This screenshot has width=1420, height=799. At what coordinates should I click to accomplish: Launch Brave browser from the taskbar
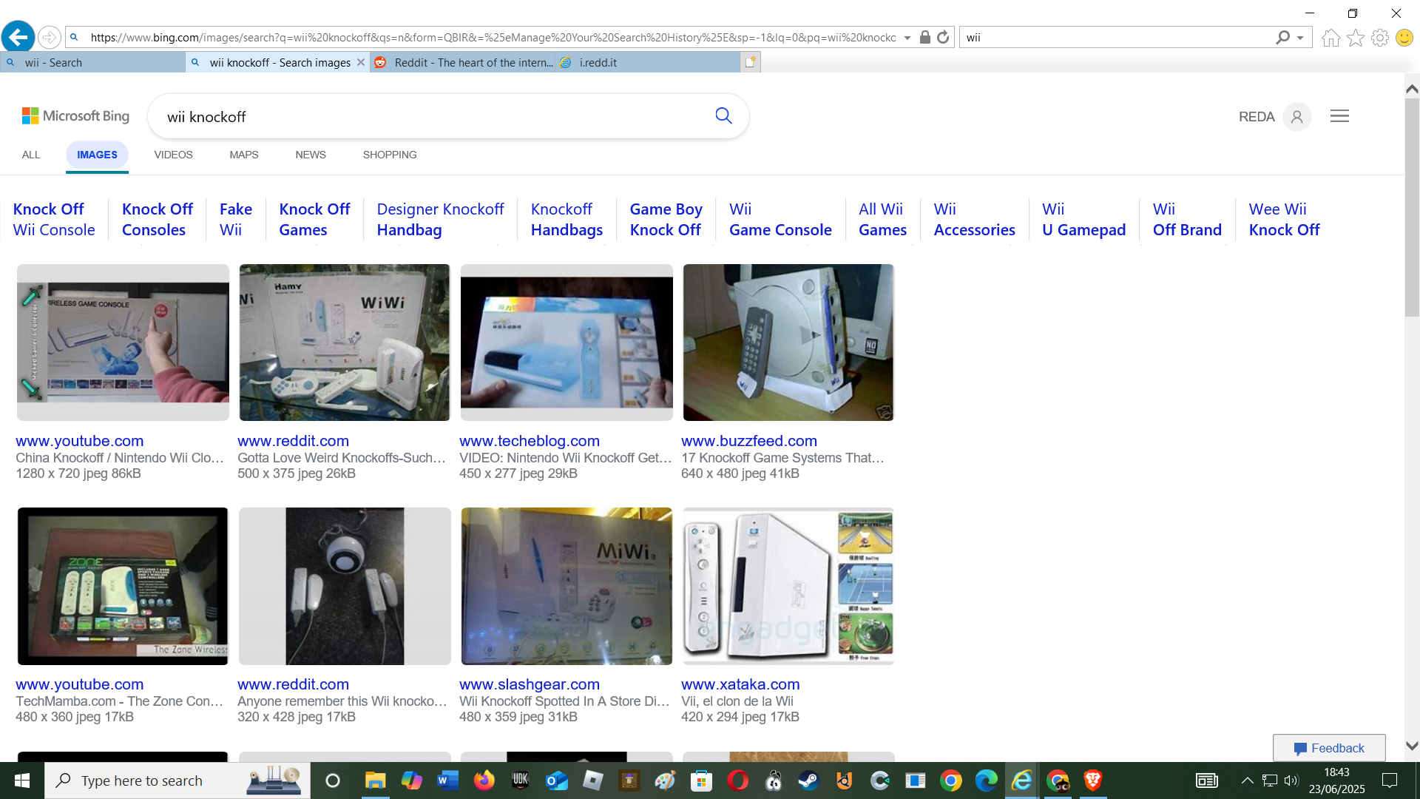tap(1093, 781)
